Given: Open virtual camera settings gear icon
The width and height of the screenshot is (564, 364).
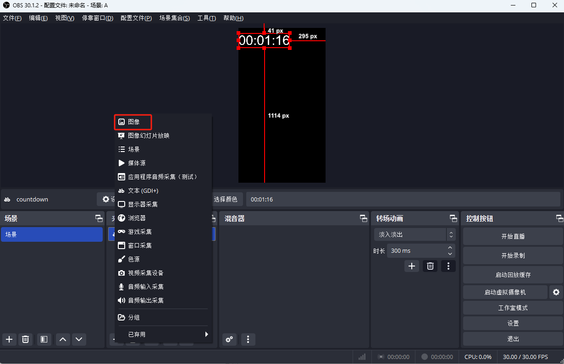Looking at the screenshot, I should point(556,292).
